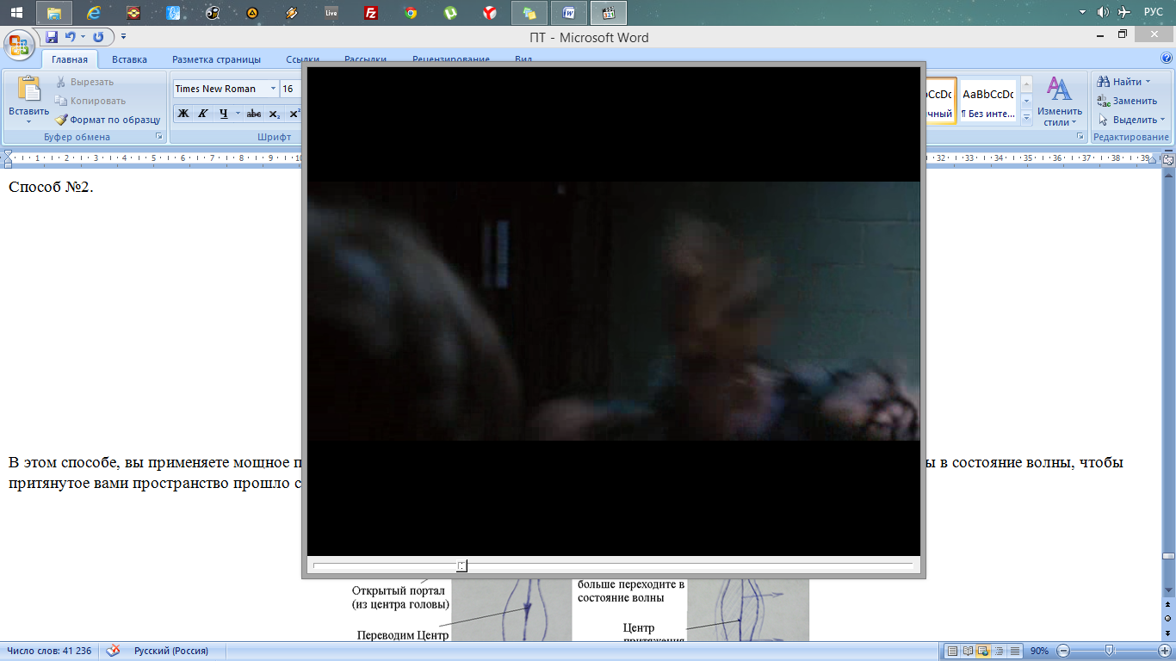Click the video frame in the player
This screenshot has width=1176, height=661.
click(x=614, y=311)
